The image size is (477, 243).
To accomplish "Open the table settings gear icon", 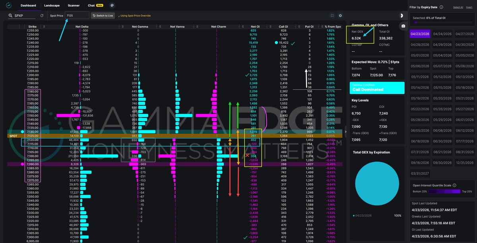I will [340, 15].
